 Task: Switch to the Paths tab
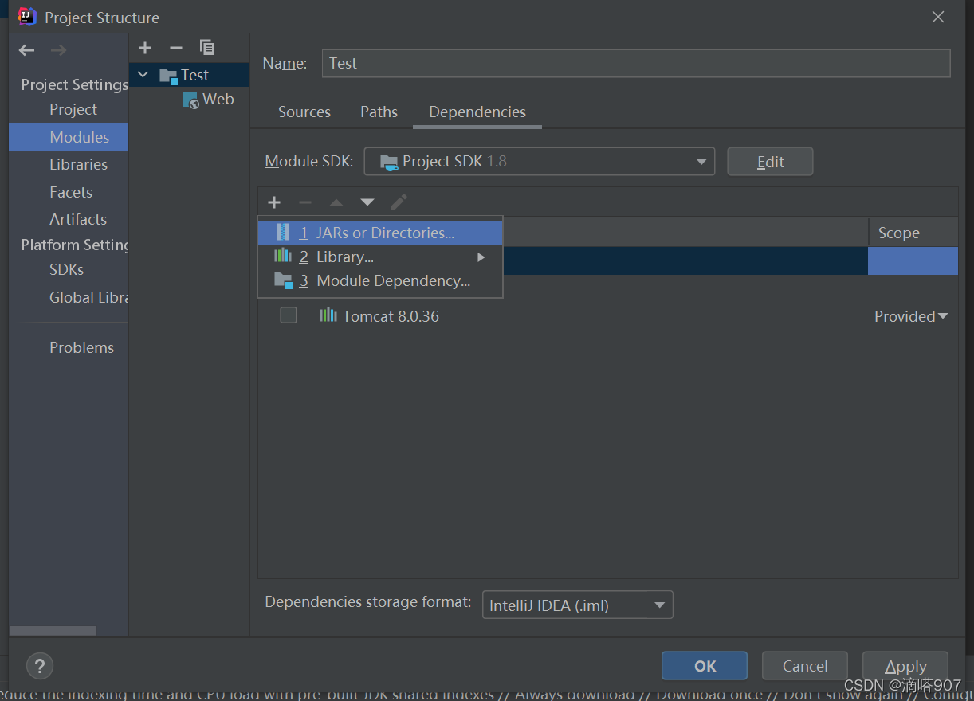coord(379,112)
